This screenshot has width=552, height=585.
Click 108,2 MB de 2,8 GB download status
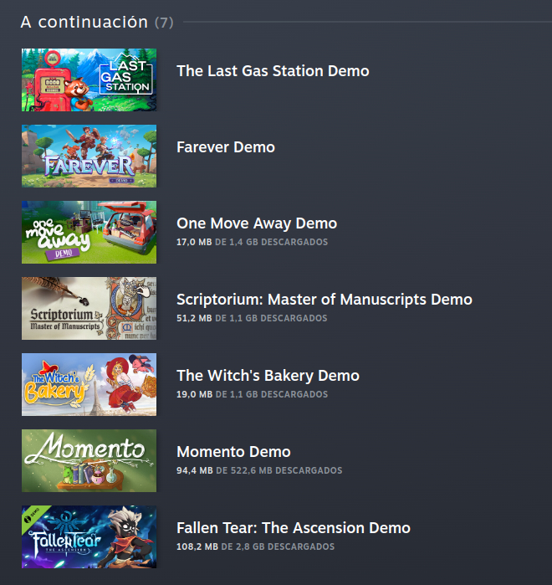[256, 547]
